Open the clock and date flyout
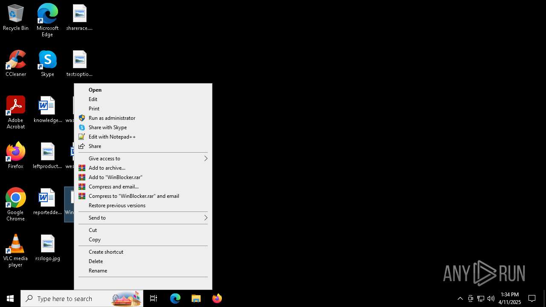The image size is (546, 307). click(510, 298)
